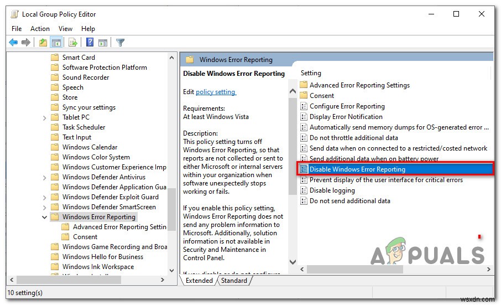Click the Local Group Policy Editor title icon

(15, 14)
